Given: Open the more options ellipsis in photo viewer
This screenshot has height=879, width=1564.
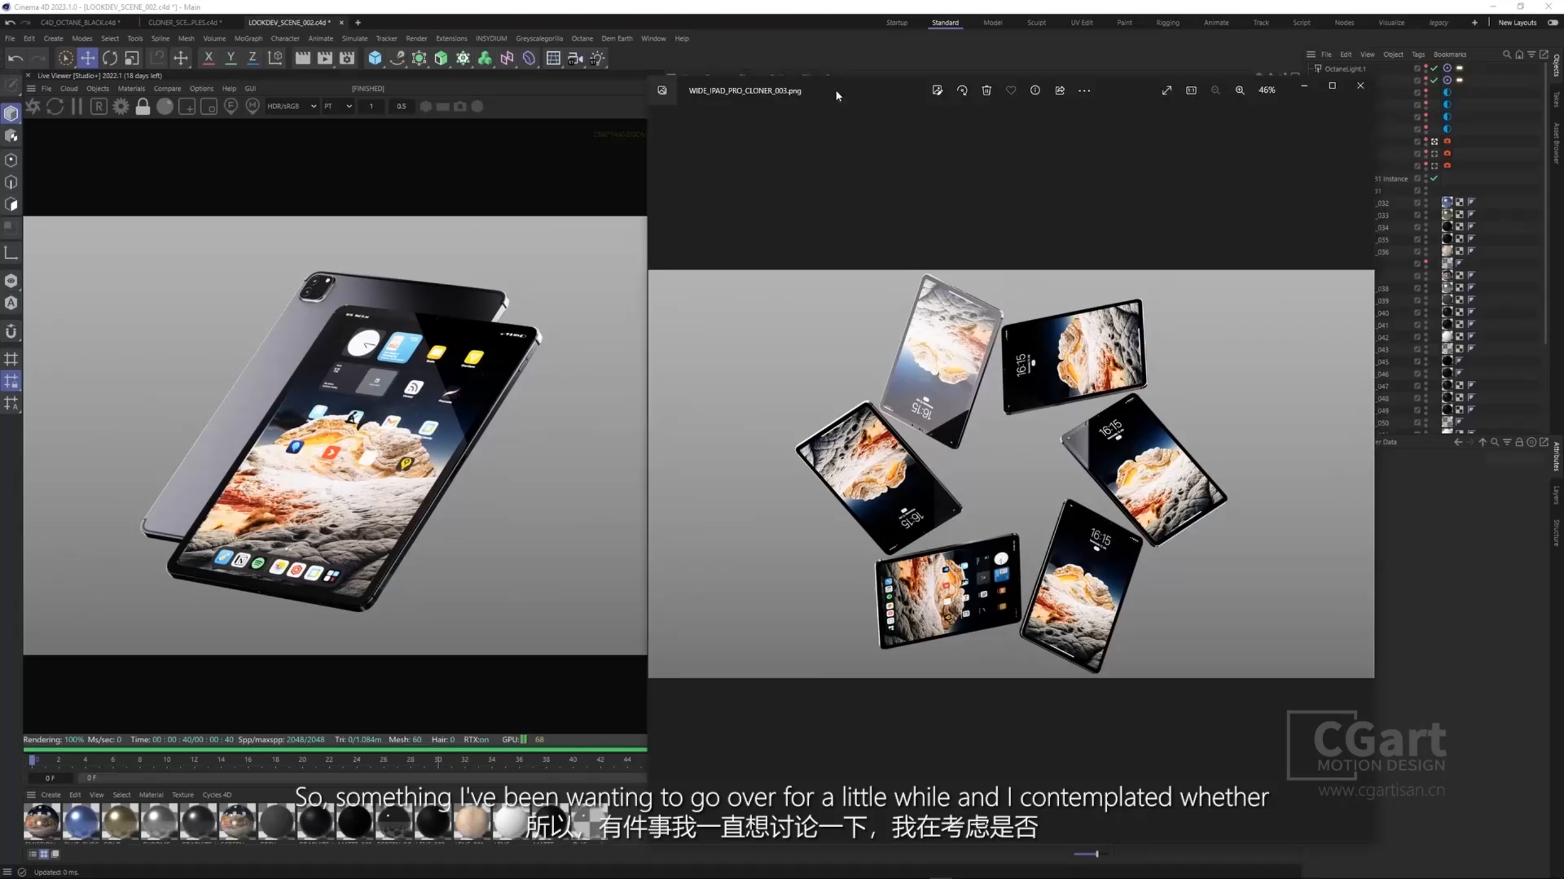Looking at the screenshot, I should pos(1084,90).
